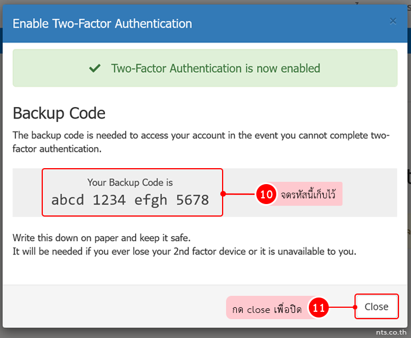Click the red dot beside the Close button

click(x=355, y=307)
